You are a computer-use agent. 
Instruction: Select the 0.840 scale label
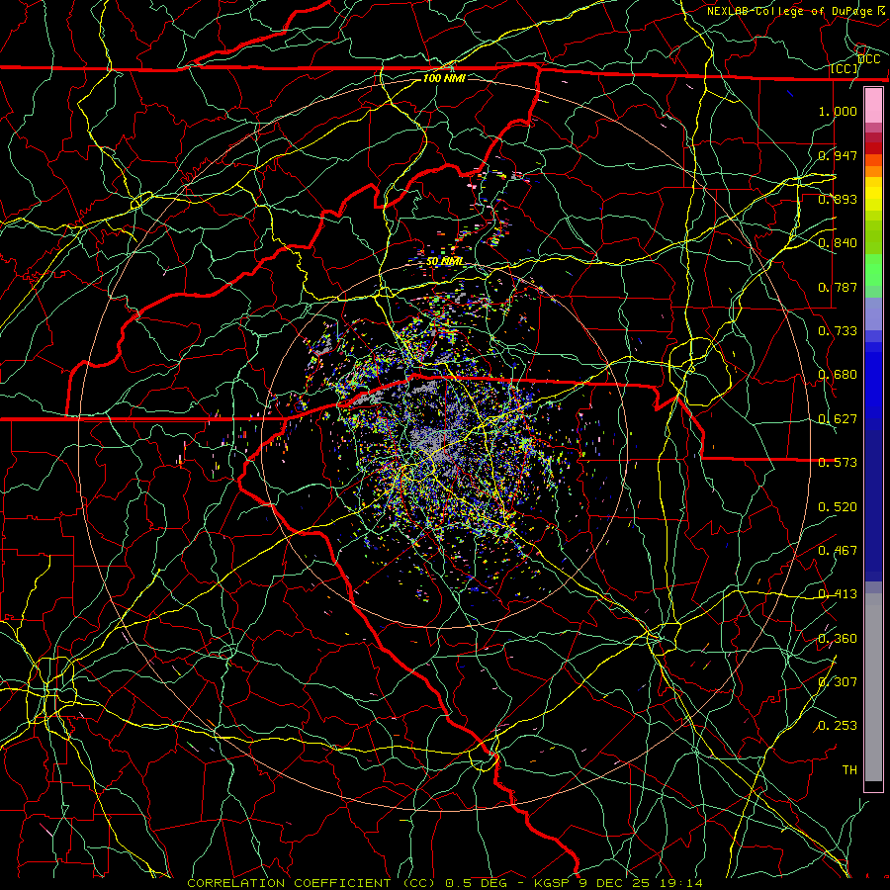[838, 243]
